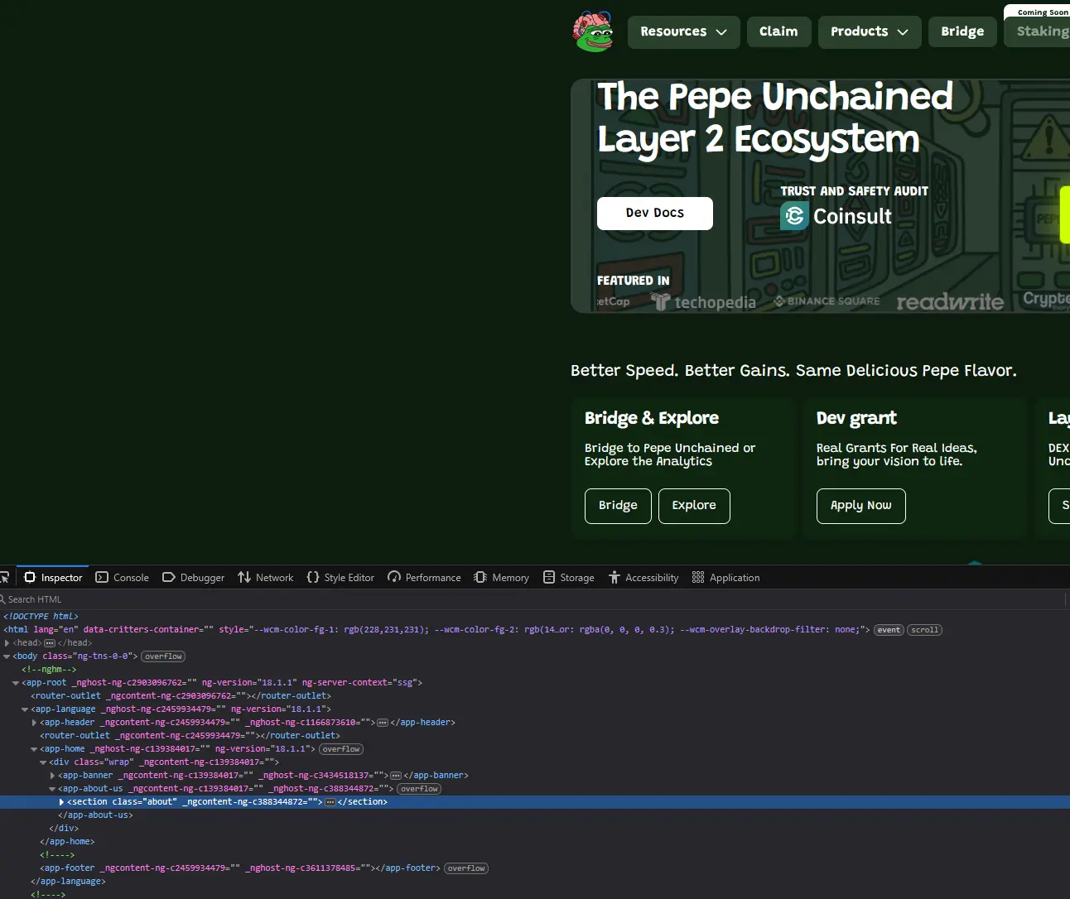Screen dimensions: 1070x899
Task: Collapse the app-root node arrow
Action: [16, 683]
